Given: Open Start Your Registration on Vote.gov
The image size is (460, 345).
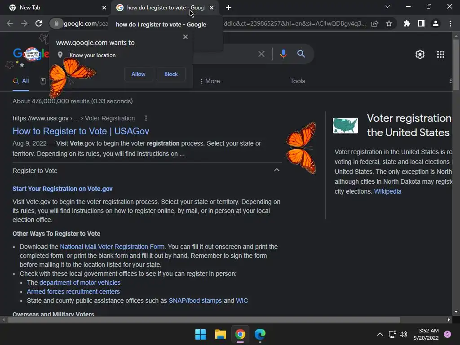Looking at the screenshot, I should (x=62, y=189).
